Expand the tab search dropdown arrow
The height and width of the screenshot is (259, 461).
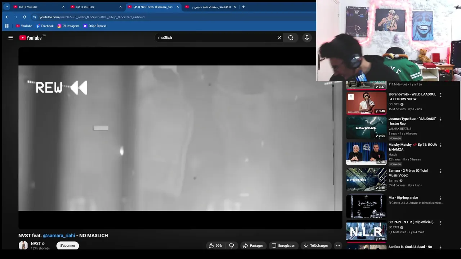(x=6, y=7)
